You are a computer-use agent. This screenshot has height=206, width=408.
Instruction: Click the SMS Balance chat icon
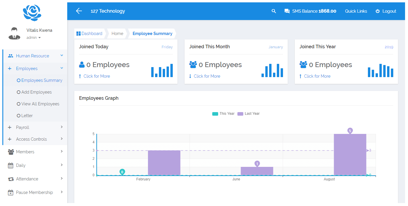287,11
